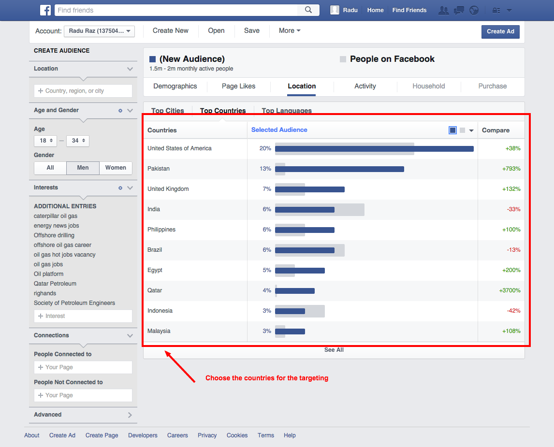Switch to the Activity tab
554x447 pixels.
pyautogui.click(x=365, y=86)
